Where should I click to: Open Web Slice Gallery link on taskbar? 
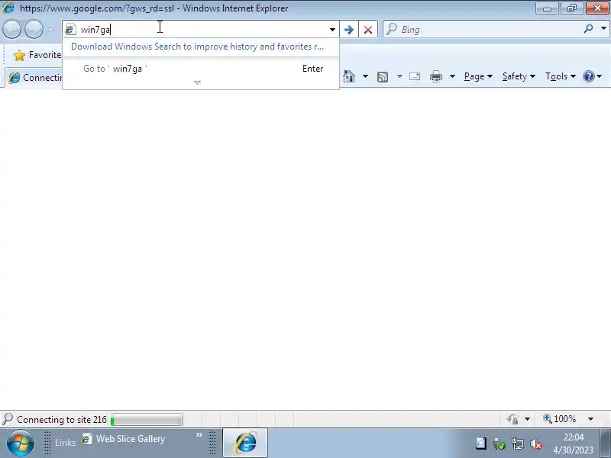[123, 439]
